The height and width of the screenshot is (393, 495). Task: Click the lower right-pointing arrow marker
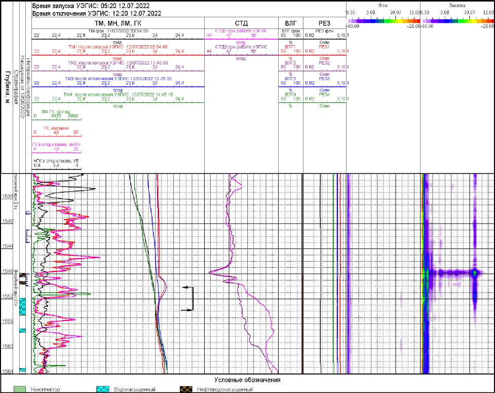[187, 309]
